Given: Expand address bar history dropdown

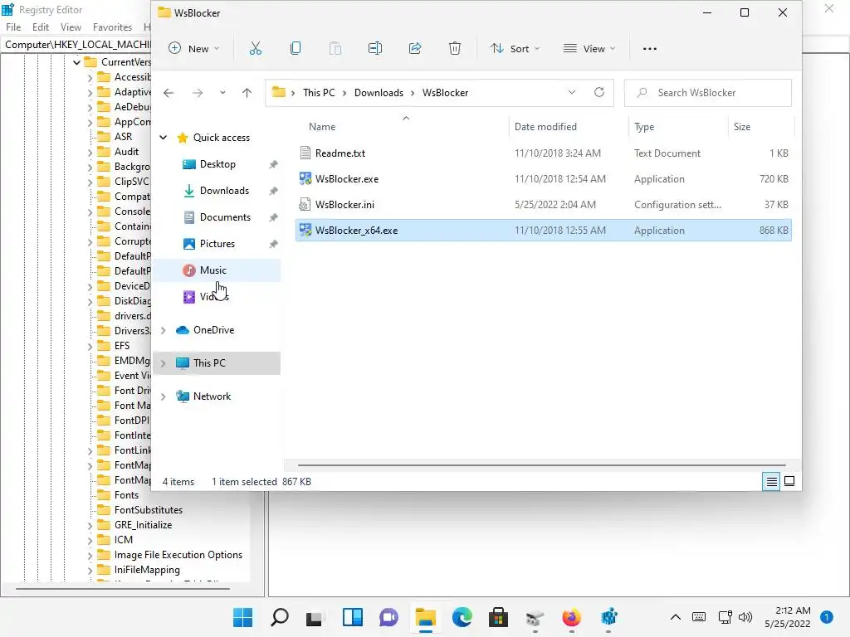Looking at the screenshot, I should pyautogui.click(x=572, y=93).
